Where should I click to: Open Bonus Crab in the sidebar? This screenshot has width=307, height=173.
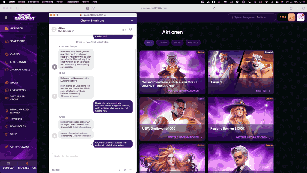point(18,126)
